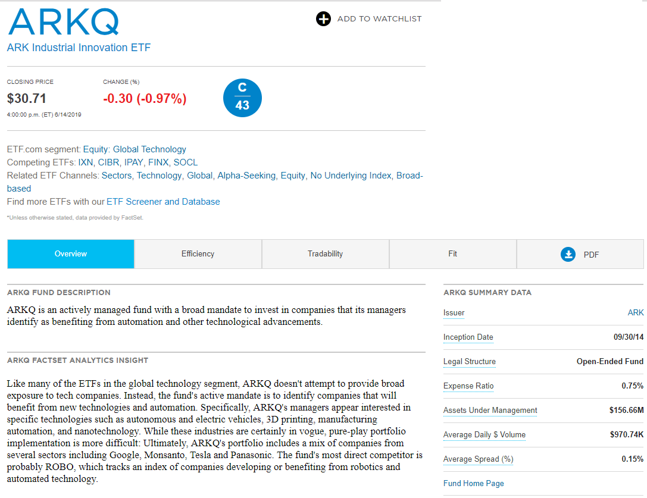Open the ARK Industrial Innovation ETF link

point(79,48)
